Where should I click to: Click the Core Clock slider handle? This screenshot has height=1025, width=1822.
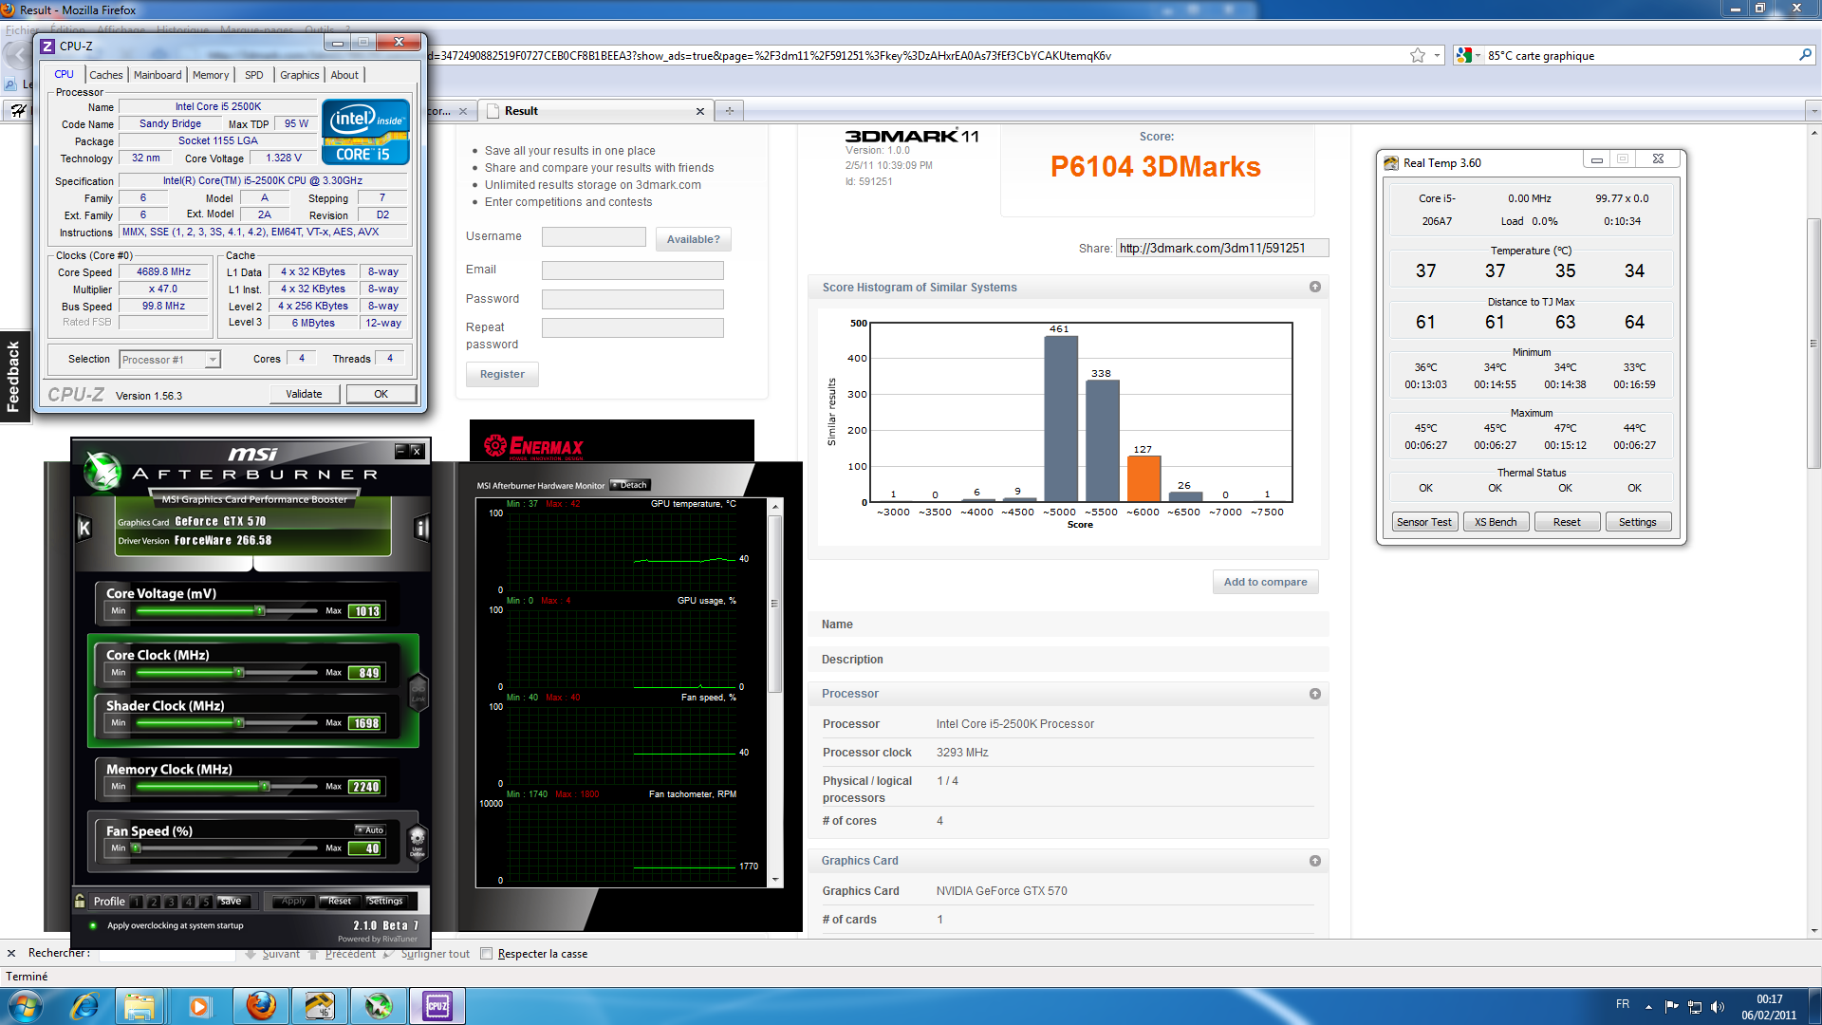pos(239,672)
